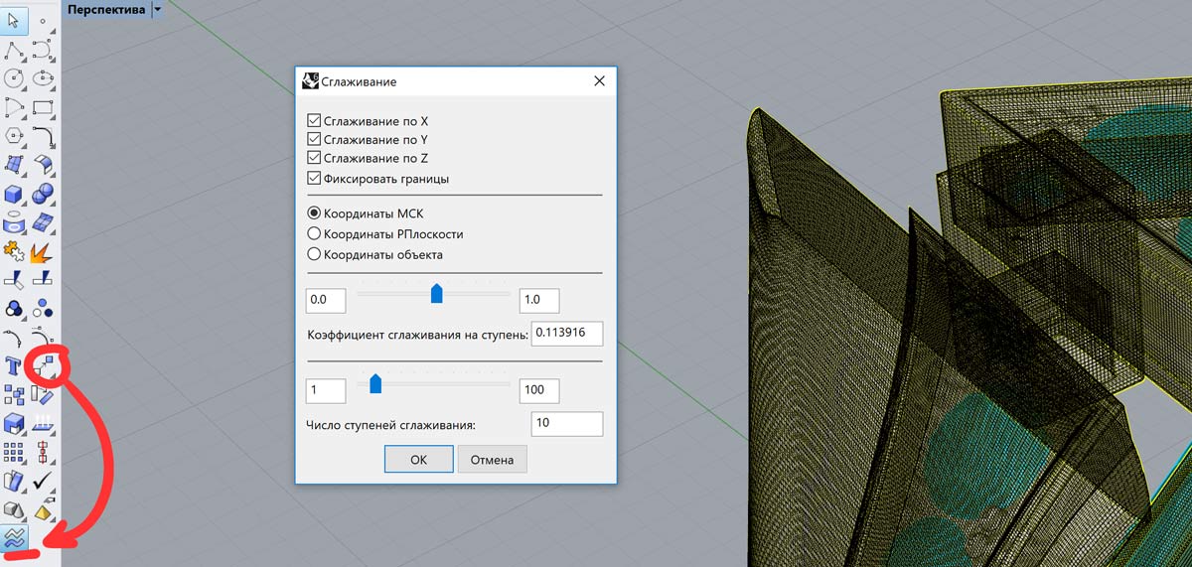Select the Fillet curves tool
Screen dimensions: 1192x567
(x=43, y=135)
